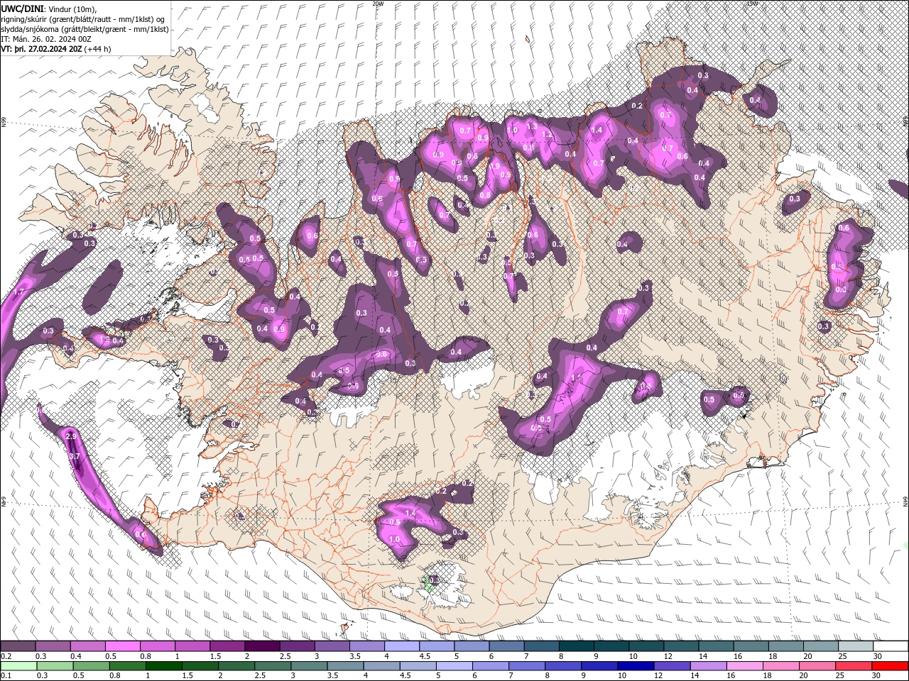Click the rain legend swatch starting at 3.5

tap(347, 666)
